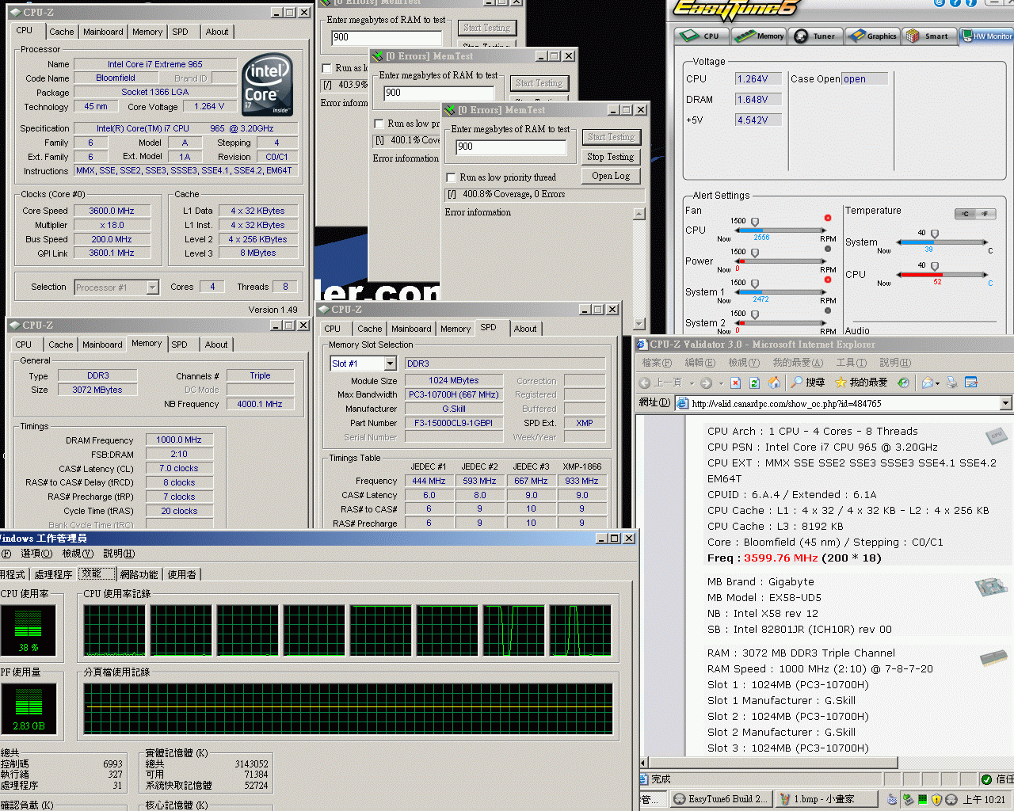Image resolution: width=1014 pixels, height=811 pixels.
Task: Open the Back button history dropdown arrow
Action: point(692,383)
